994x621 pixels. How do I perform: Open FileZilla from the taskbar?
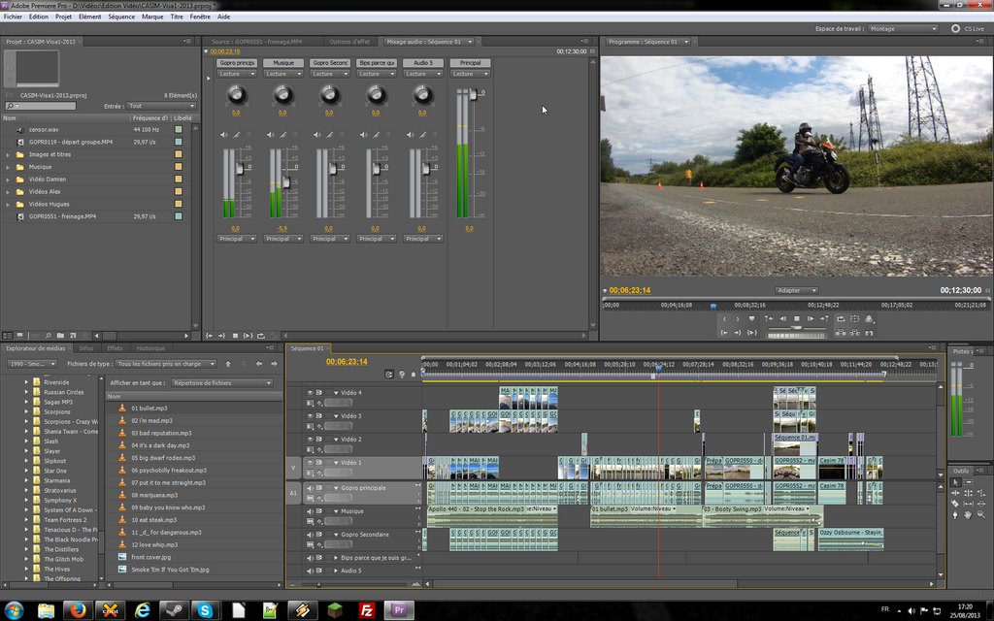click(366, 610)
